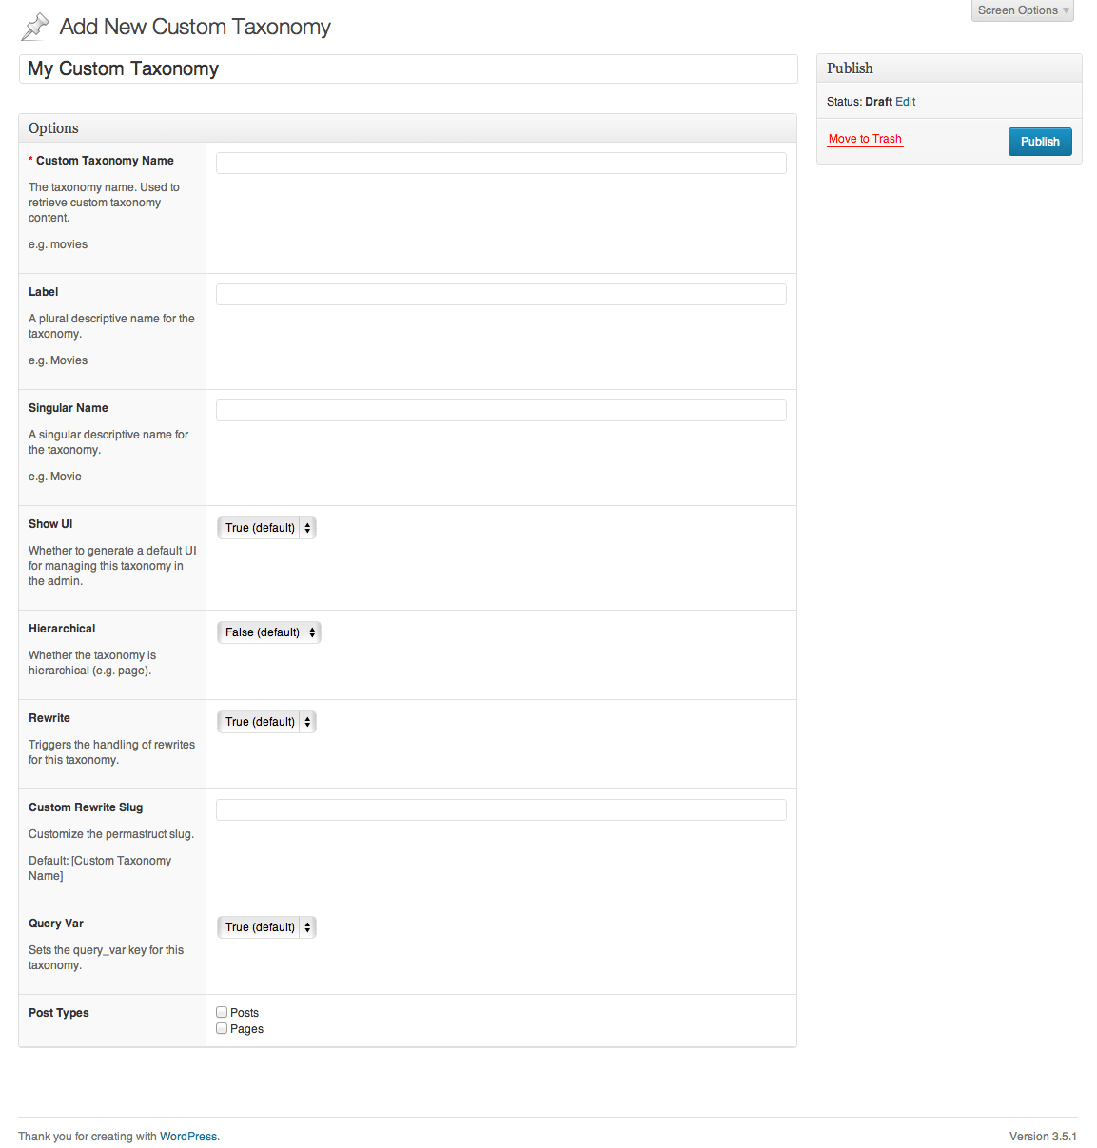Edit the Draft status link
This screenshot has width=1097, height=1148.
click(x=906, y=102)
